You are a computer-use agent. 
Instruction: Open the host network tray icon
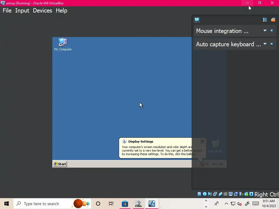(233, 204)
